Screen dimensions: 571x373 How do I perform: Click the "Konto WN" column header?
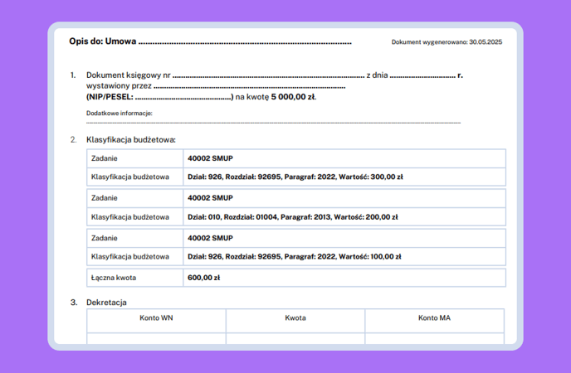156,318
